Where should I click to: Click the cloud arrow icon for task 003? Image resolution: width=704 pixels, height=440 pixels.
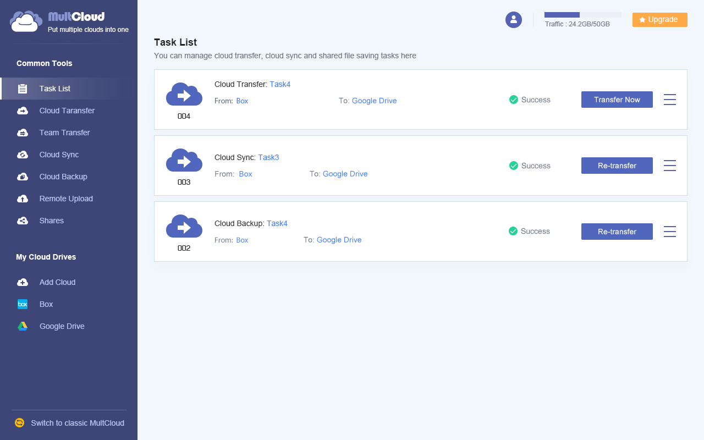[184, 161]
